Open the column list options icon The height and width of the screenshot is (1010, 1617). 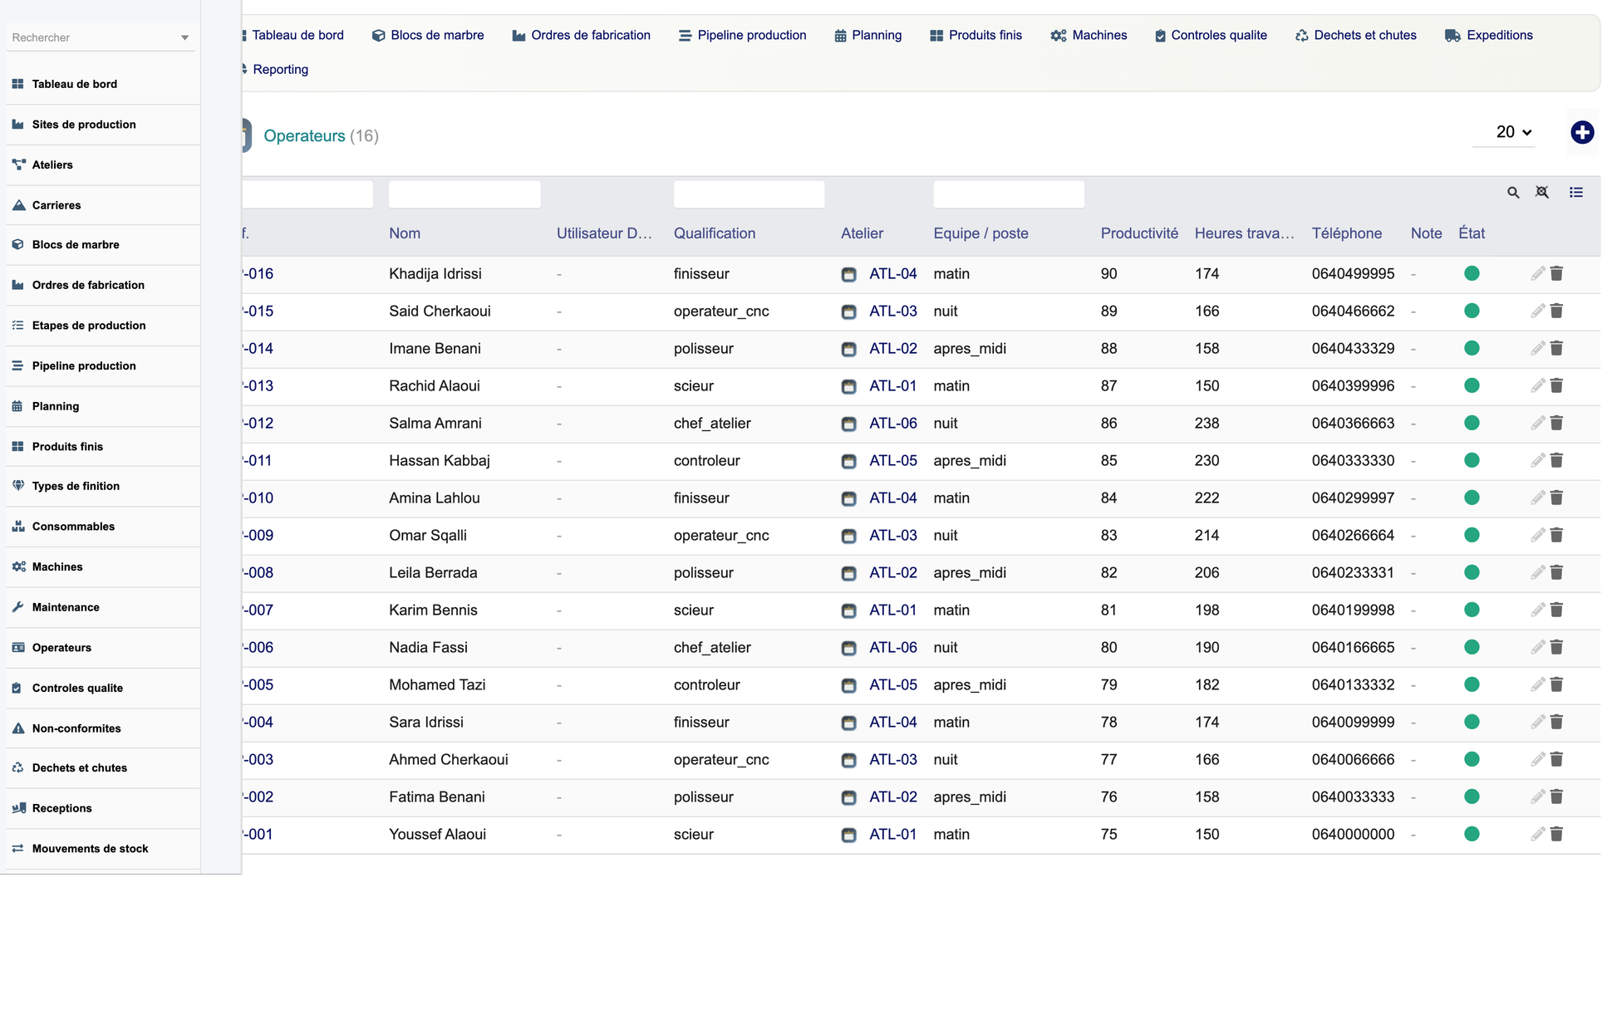1576,193
